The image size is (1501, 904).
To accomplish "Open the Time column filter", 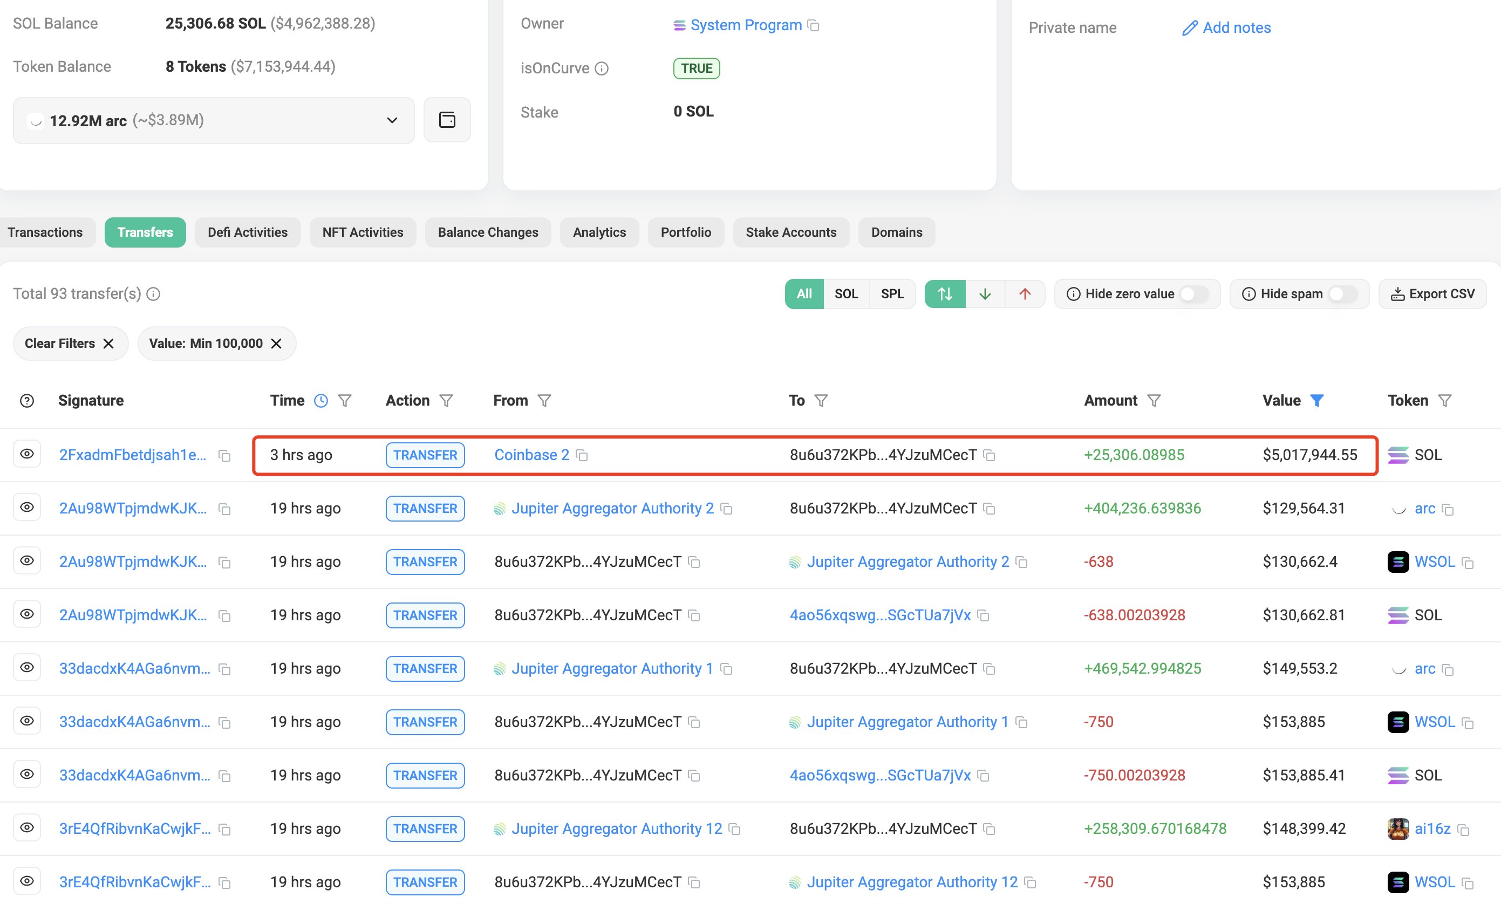I will (345, 401).
